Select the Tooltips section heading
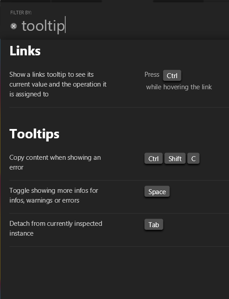This screenshot has width=229, height=299. coord(34,134)
